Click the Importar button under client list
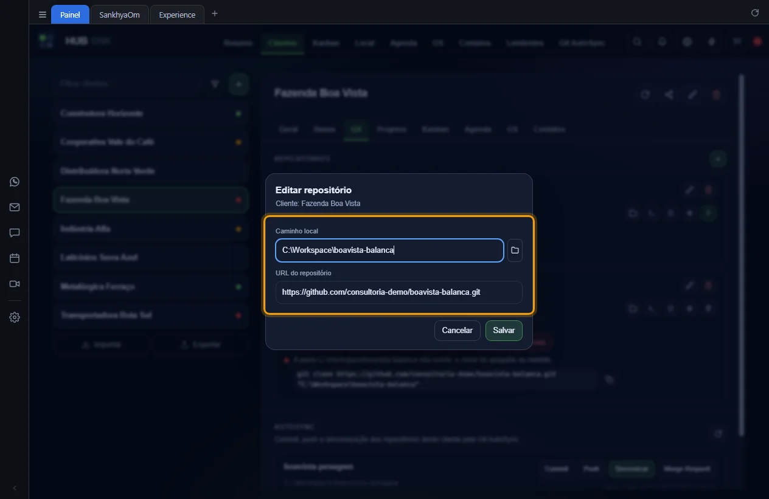The height and width of the screenshot is (499, 769). (101, 345)
